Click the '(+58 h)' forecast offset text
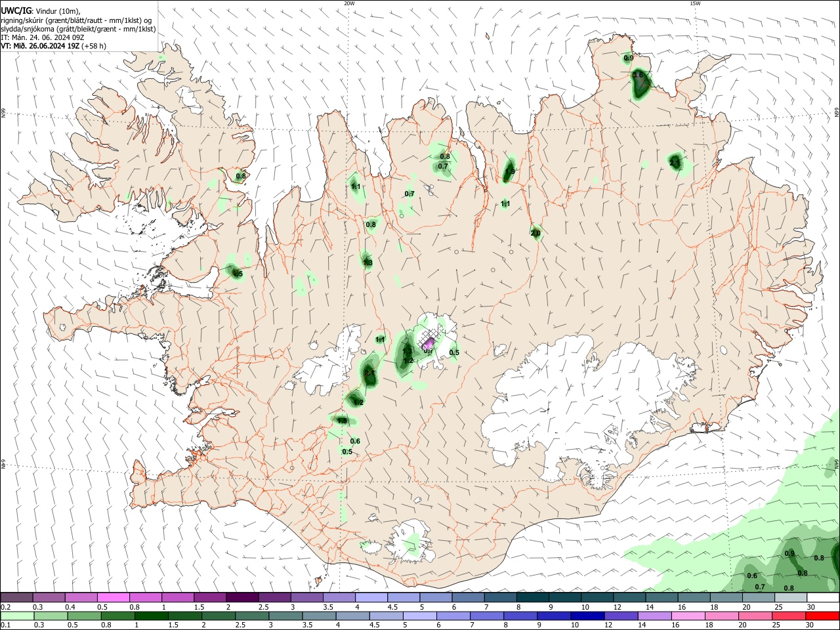Viewport: 840px width, 630px height. pos(94,46)
